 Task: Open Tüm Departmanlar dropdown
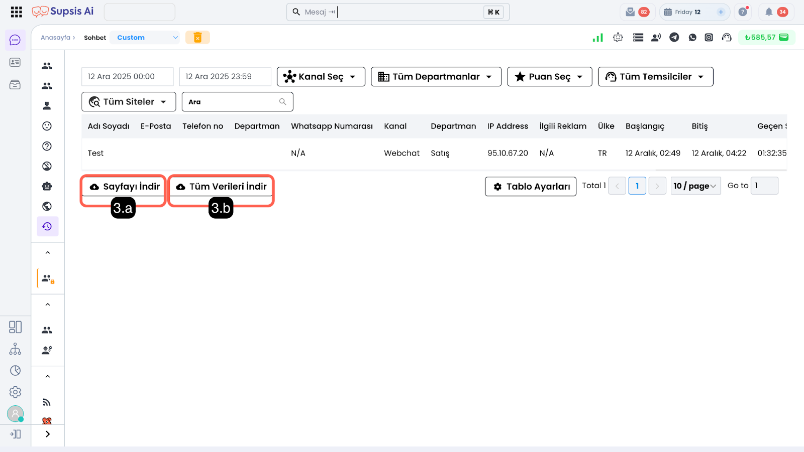(436, 77)
